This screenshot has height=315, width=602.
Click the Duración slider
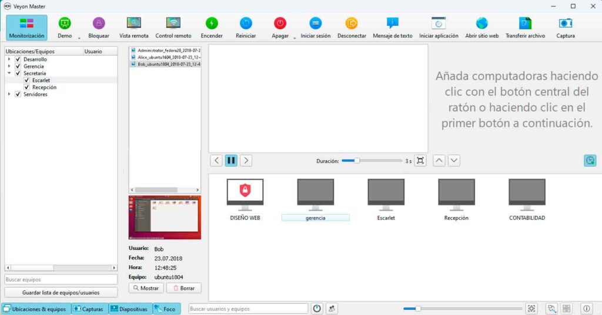[372, 160]
